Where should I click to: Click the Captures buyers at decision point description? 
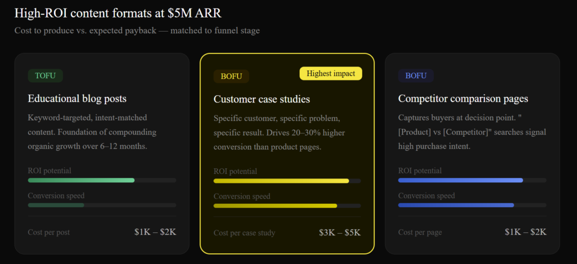click(x=472, y=132)
